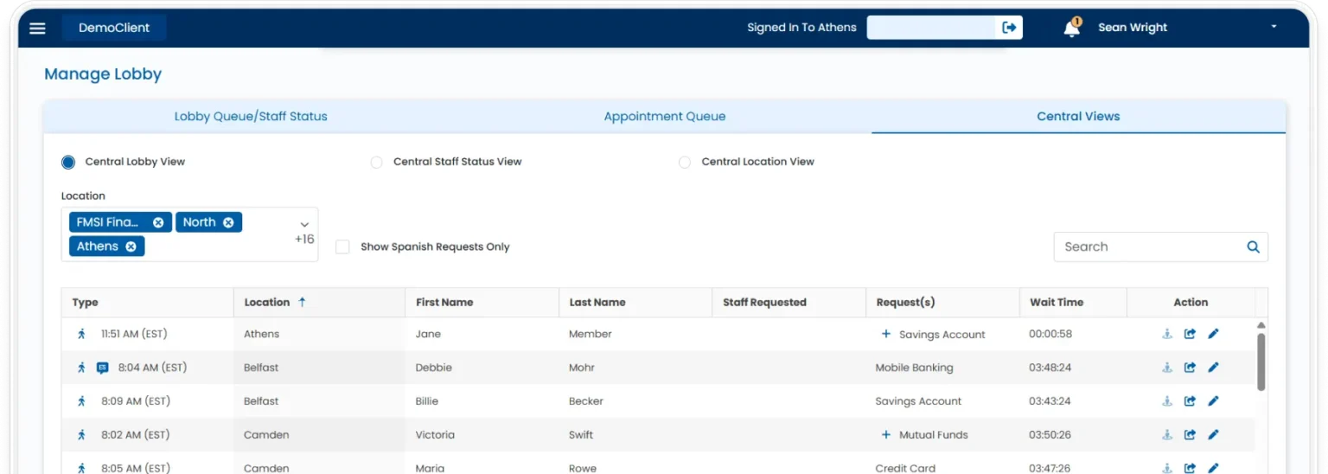Select Central Staff Status View radio button
Screen dimensions: 1328x474
(x=376, y=162)
